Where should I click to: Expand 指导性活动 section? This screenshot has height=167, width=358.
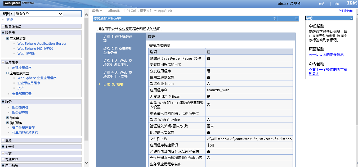pyautogui.click(x=3, y=26)
